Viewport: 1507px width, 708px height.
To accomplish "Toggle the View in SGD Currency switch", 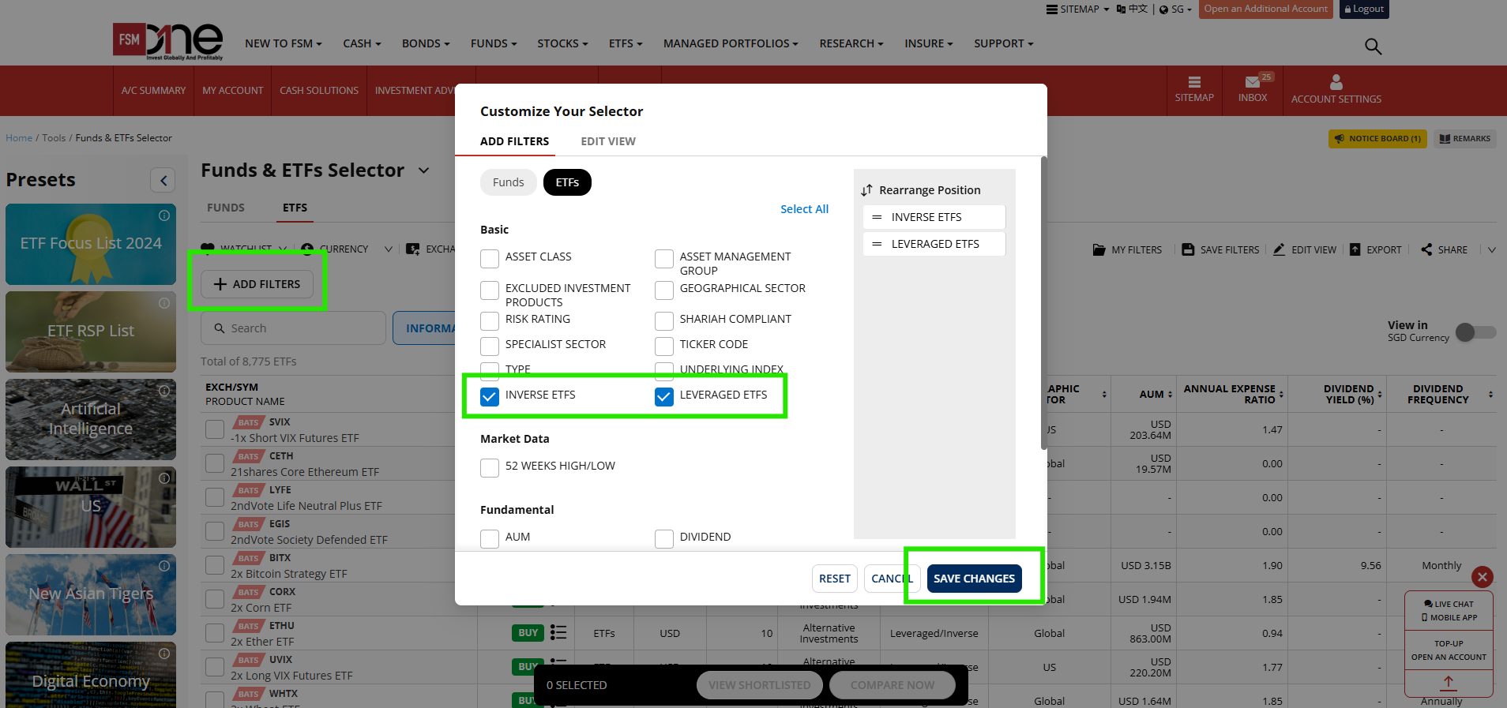I will (1475, 332).
